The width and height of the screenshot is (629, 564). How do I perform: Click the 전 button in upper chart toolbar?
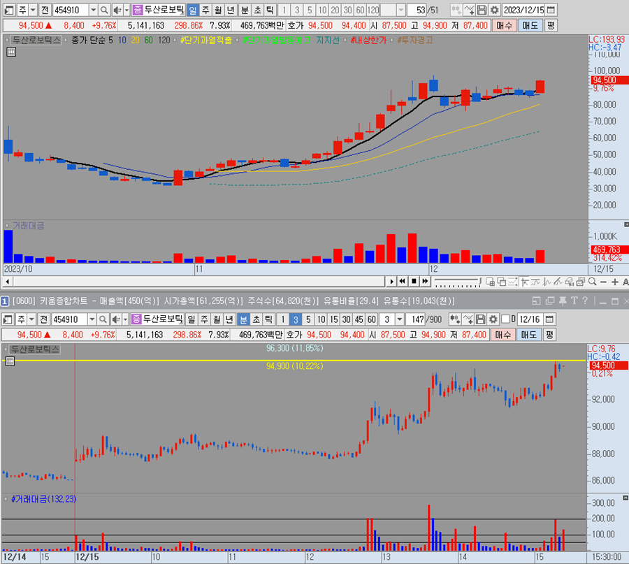(45, 10)
